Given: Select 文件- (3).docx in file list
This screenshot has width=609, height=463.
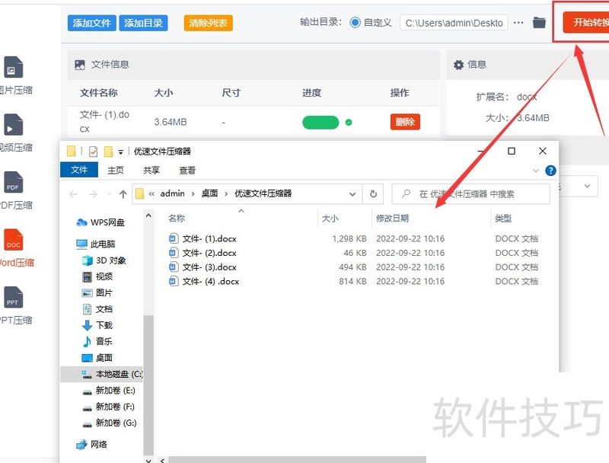Looking at the screenshot, I should [x=209, y=267].
